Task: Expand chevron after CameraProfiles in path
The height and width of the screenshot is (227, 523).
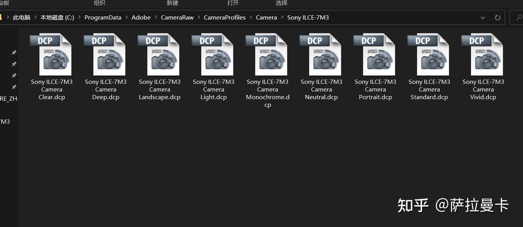Action: pyautogui.click(x=251, y=18)
